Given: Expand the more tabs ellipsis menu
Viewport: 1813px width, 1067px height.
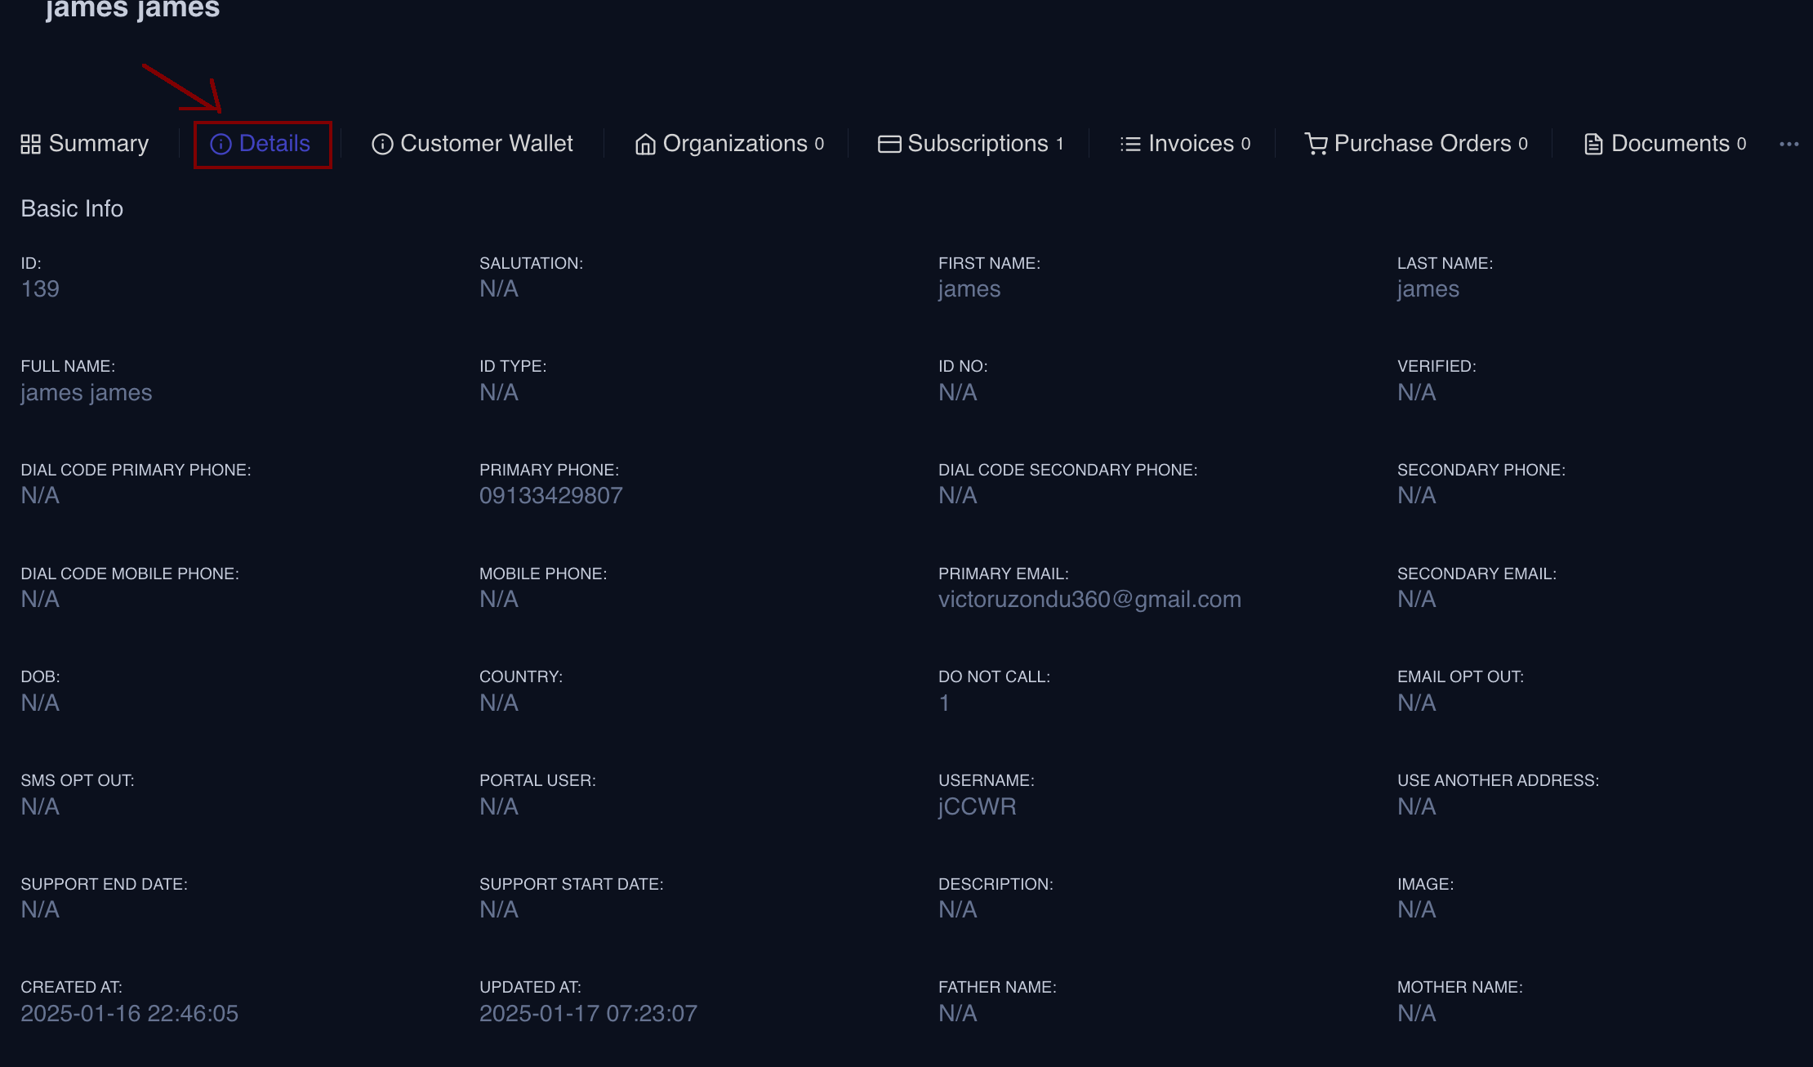Looking at the screenshot, I should (1788, 145).
